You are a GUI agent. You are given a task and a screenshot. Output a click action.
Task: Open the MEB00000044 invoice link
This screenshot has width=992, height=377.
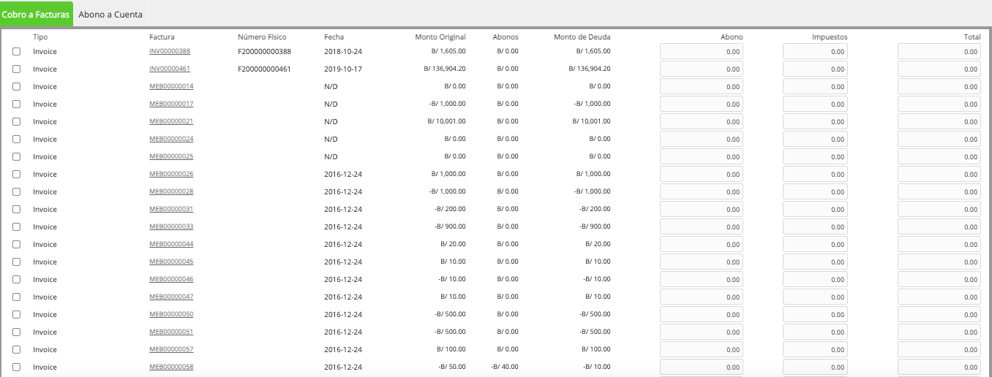[171, 244]
